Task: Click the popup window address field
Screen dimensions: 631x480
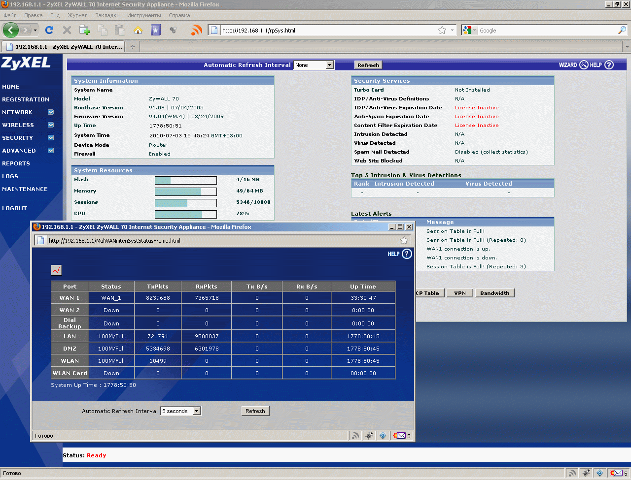Action: coord(223,241)
